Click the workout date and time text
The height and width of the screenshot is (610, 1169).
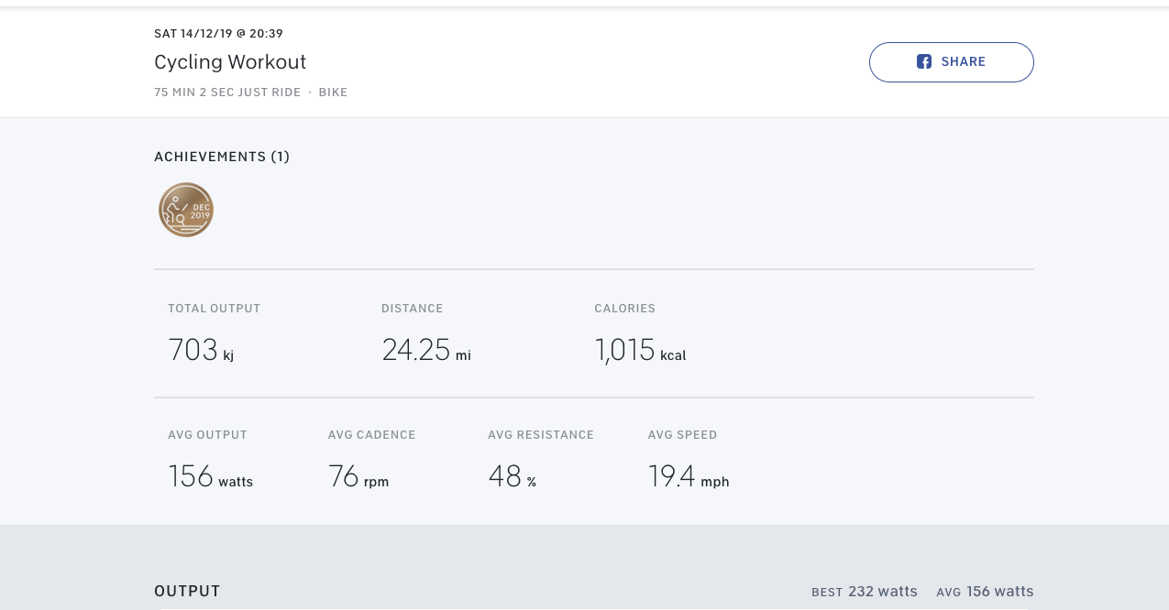pos(218,34)
